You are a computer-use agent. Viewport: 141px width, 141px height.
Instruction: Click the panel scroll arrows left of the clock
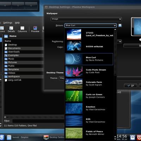coord(115,138)
